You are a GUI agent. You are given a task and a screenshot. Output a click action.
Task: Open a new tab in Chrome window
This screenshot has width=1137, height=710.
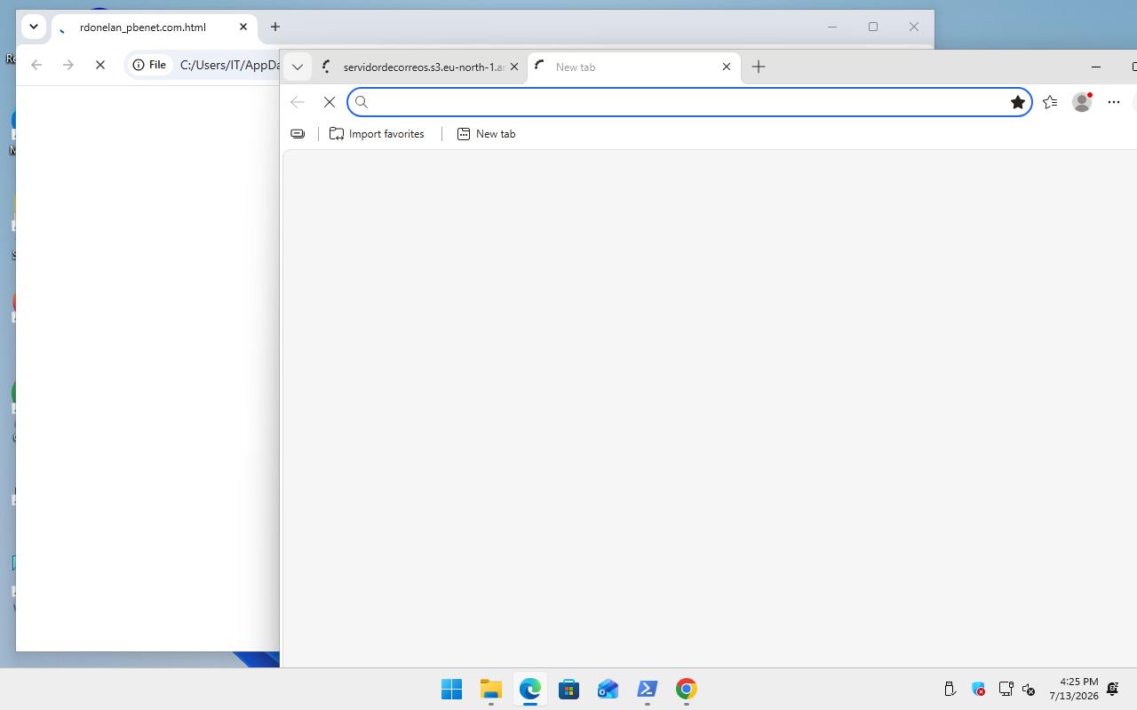(x=275, y=27)
